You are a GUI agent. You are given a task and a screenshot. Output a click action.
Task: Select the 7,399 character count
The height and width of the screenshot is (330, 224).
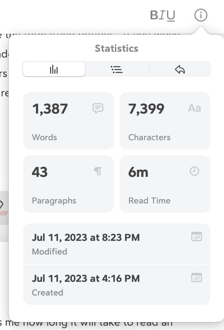click(x=146, y=109)
